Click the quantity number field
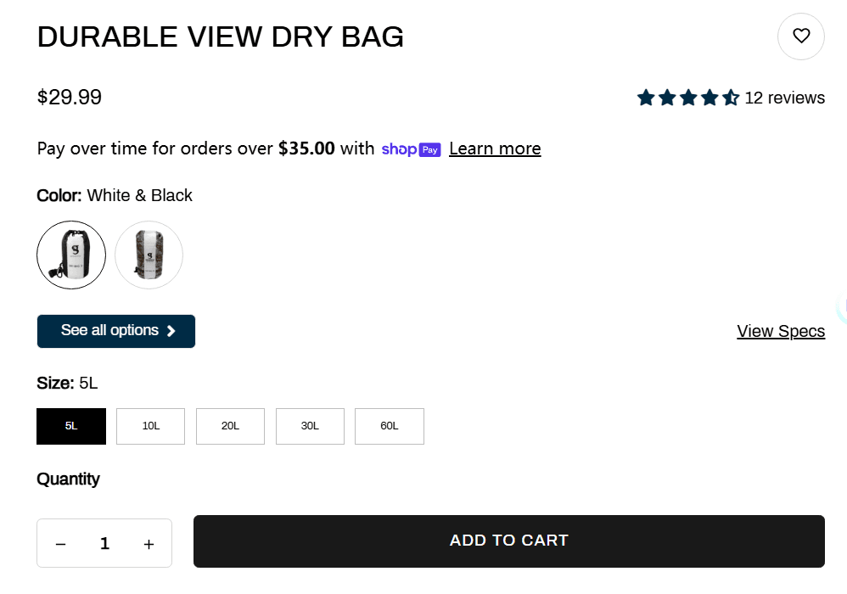 coord(105,544)
